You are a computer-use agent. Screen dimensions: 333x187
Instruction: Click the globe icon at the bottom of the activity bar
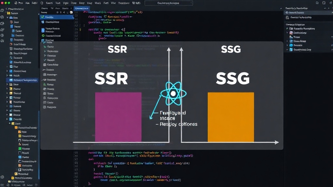pos(2,177)
